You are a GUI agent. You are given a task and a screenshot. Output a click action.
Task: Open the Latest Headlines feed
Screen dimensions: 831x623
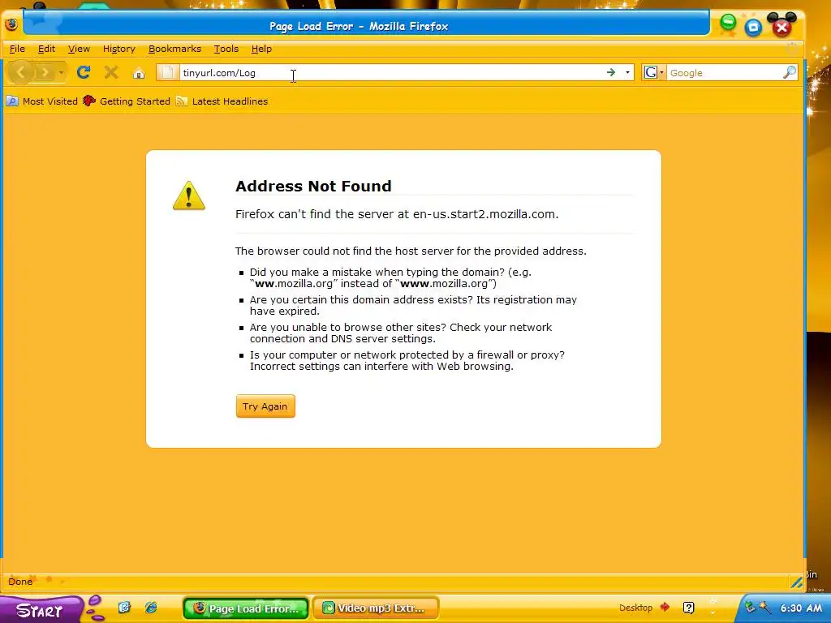222,101
